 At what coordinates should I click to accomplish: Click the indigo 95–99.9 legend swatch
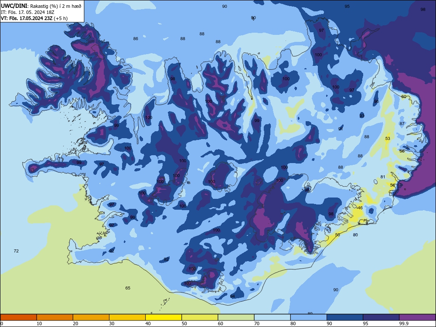pyautogui.click(x=381, y=317)
